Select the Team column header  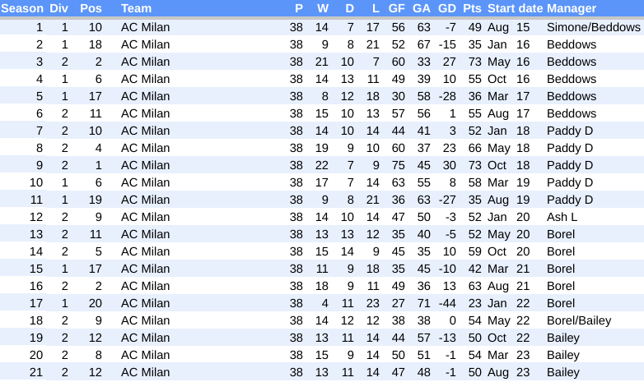coord(136,8)
